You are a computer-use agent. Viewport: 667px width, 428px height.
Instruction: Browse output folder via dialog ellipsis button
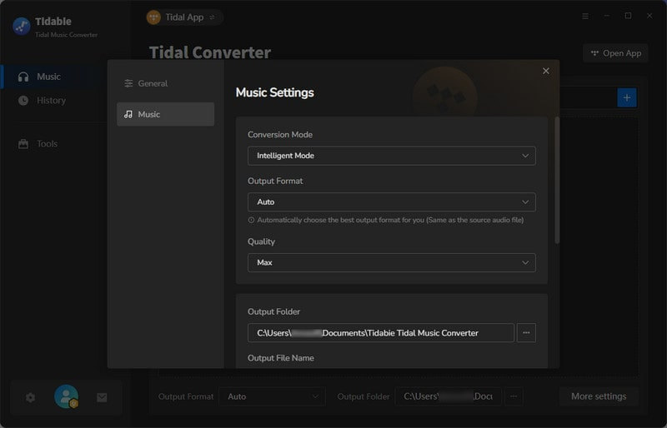click(x=526, y=333)
